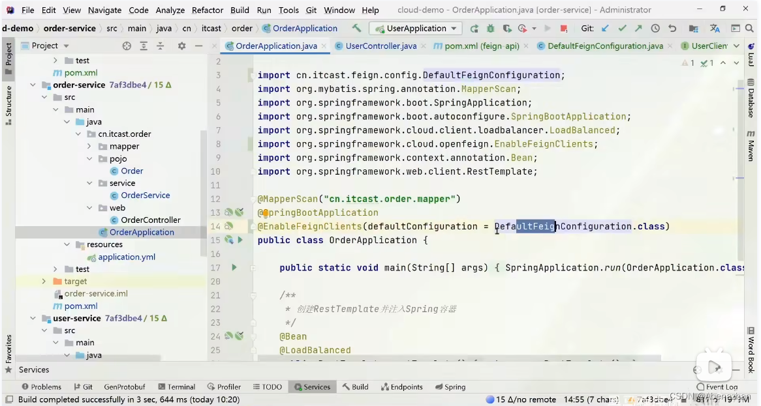Select application.yml in the project tree
This screenshot has width=761, height=406.
point(126,257)
